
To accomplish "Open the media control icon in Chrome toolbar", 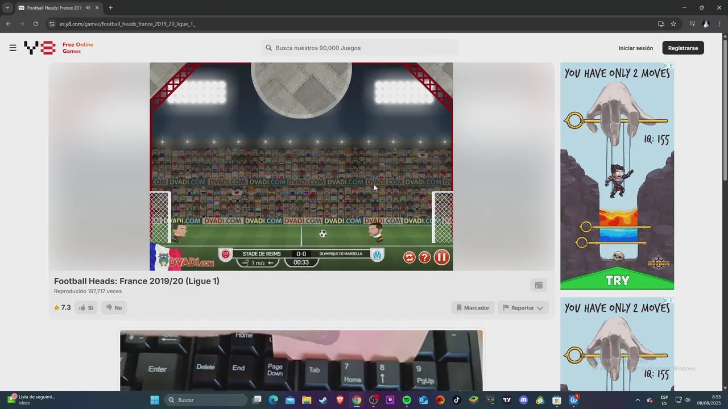I will pyautogui.click(x=692, y=24).
